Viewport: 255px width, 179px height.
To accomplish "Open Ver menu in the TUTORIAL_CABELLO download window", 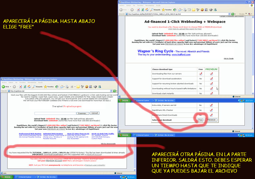I will [x=134, y=6].
